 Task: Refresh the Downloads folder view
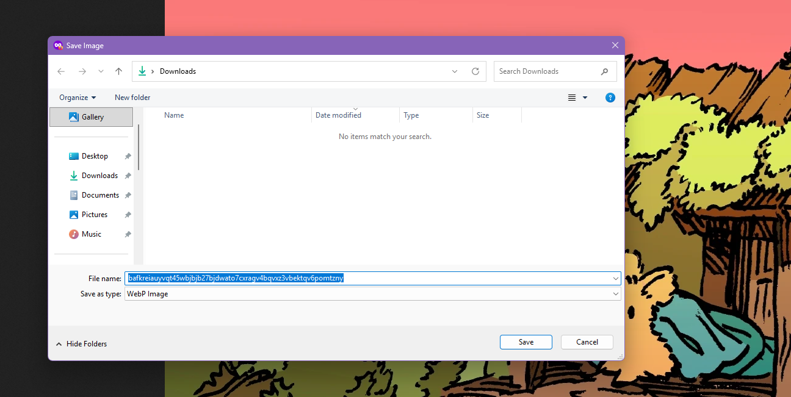point(475,71)
